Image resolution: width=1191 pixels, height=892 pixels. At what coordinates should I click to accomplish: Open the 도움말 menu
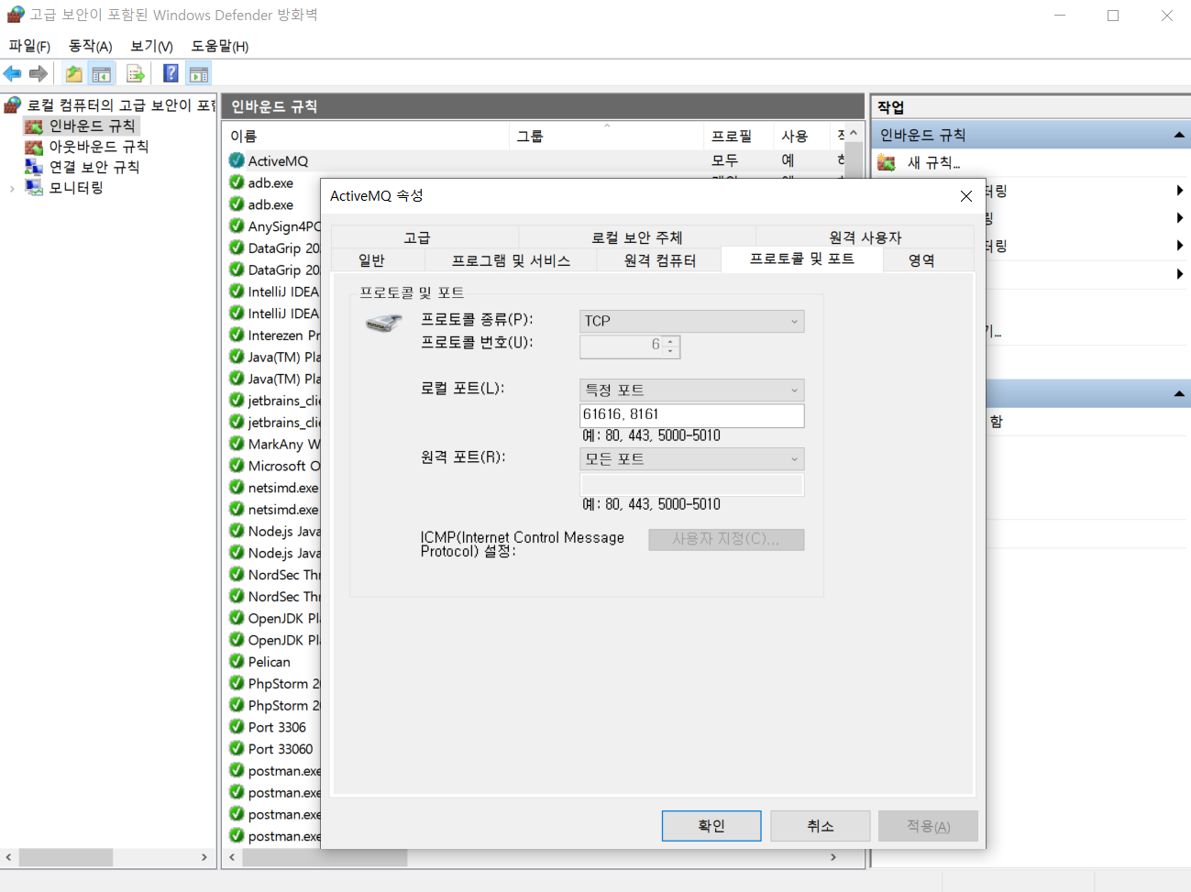tap(220, 46)
